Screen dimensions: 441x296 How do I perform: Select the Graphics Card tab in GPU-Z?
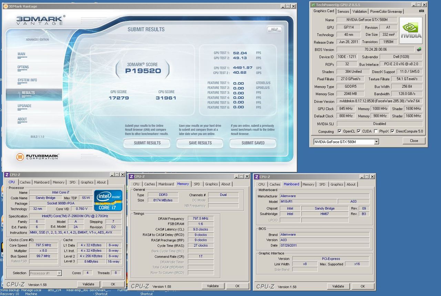coord(324,11)
